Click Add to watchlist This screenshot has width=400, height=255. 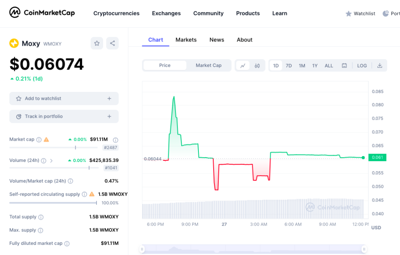[64, 99]
